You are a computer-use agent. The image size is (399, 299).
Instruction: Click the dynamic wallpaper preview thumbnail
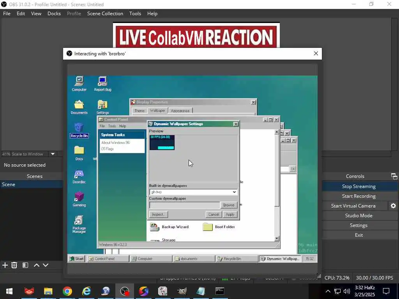point(162,142)
